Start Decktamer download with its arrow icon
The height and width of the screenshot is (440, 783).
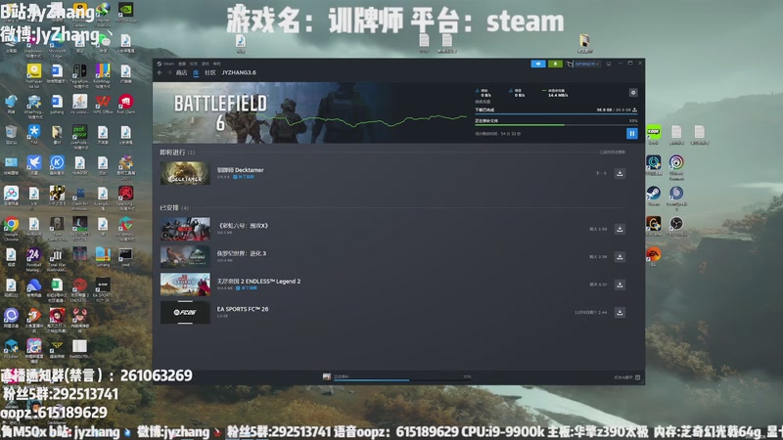point(620,174)
